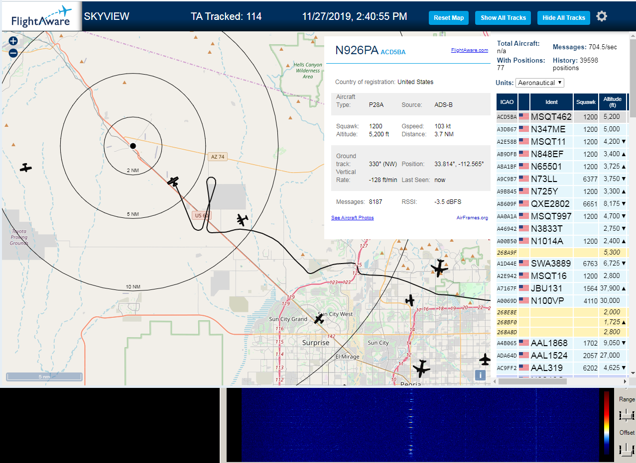Select the MSQT997 aircraft row
This screenshot has width=636, height=463.
point(562,216)
